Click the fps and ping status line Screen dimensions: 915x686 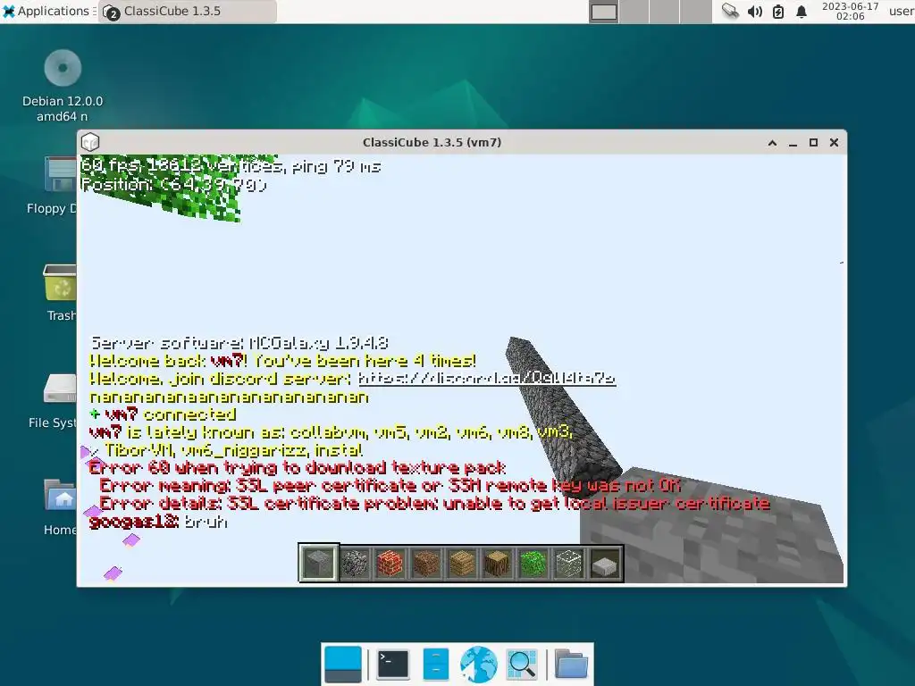click(x=231, y=166)
